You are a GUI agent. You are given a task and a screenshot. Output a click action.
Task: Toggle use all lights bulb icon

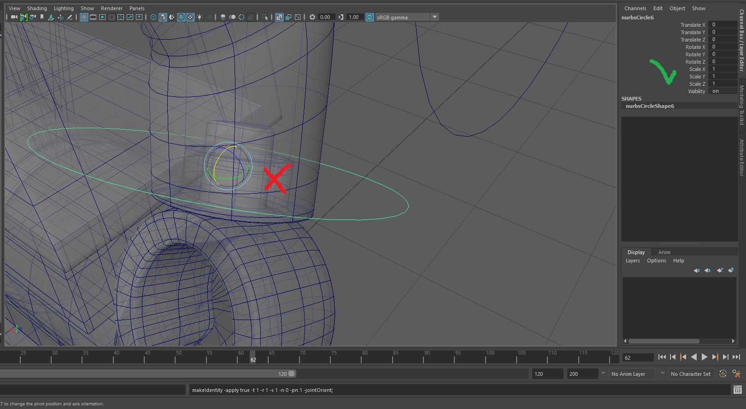tap(200, 17)
